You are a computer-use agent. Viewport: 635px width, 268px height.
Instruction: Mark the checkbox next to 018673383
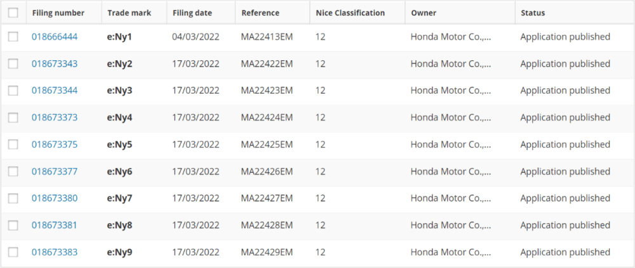[x=13, y=252]
